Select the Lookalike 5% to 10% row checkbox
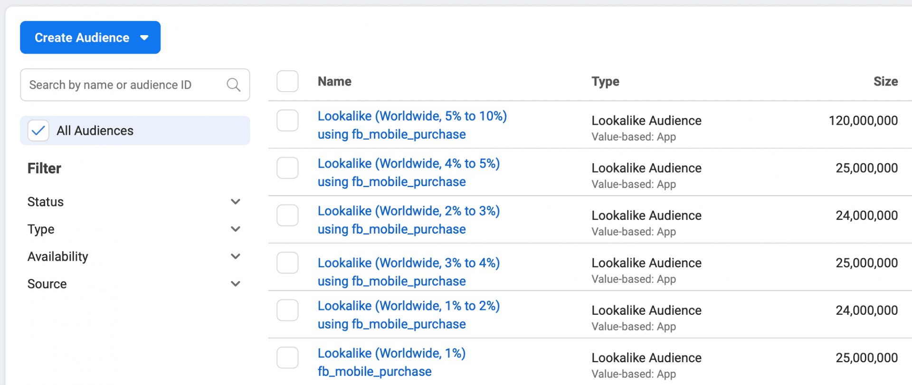Screen dimensions: 912x385 [x=287, y=120]
